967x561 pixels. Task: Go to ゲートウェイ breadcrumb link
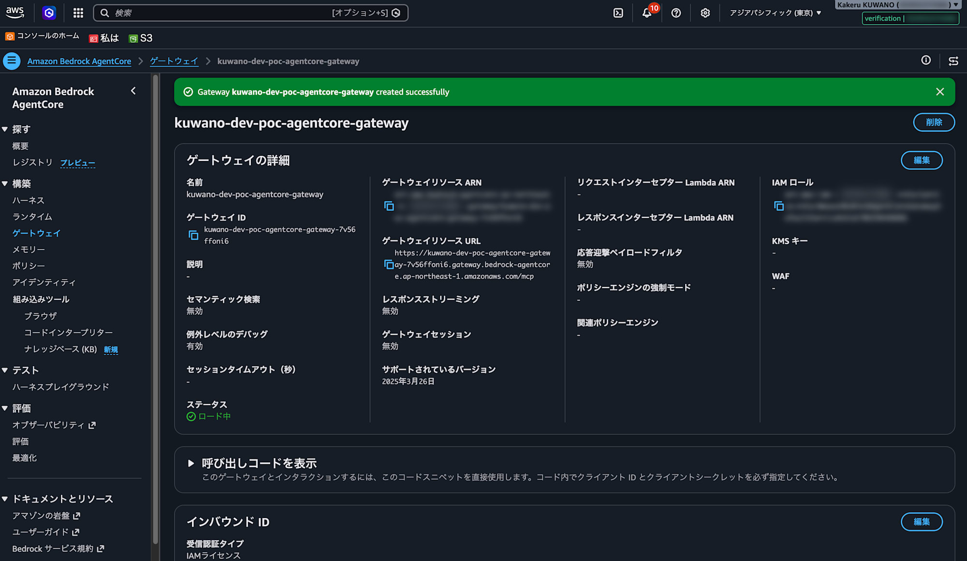[x=174, y=61]
